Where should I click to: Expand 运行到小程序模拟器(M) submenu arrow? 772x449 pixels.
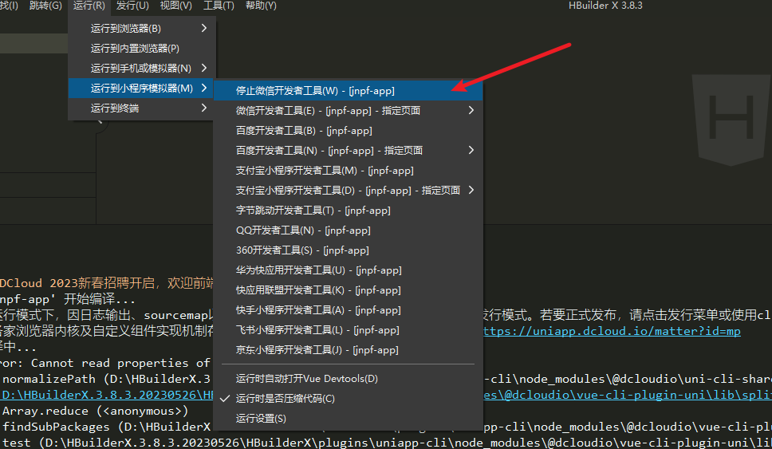(x=204, y=89)
